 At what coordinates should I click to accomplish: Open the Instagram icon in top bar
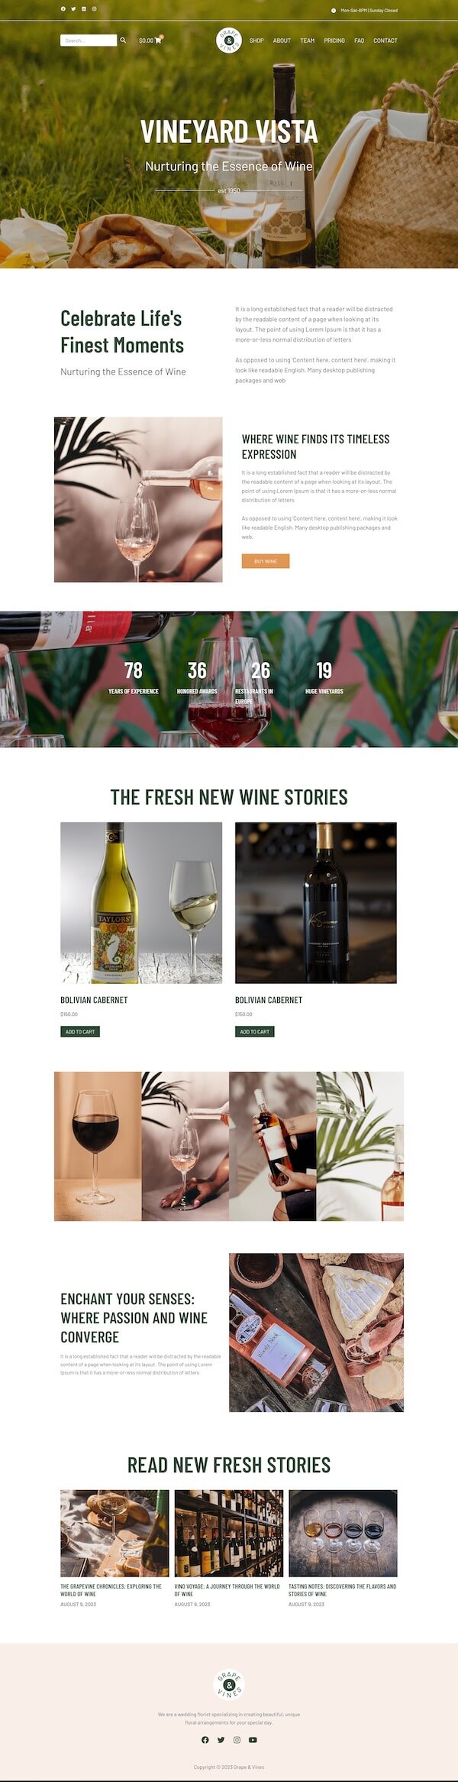94,9
